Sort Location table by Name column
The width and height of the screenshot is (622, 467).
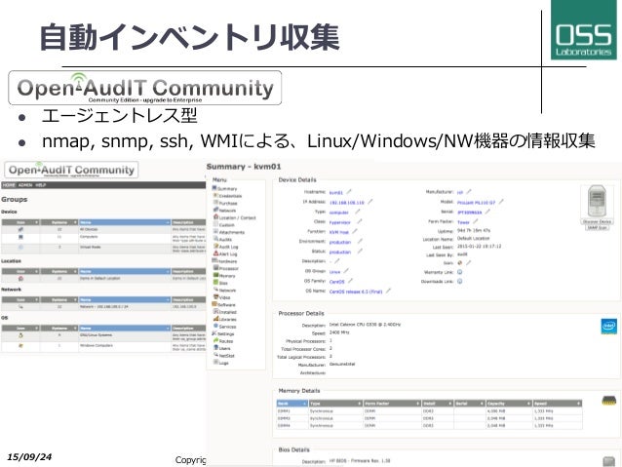coord(125,271)
